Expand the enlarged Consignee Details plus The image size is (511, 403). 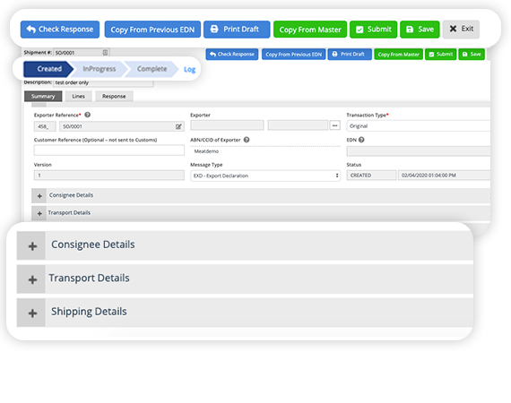(x=31, y=246)
